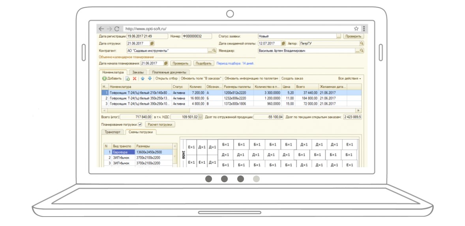The image size is (465, 226).
Task: Click the Подобрать button
Action: pyautogui.click(x=204, y=64)
